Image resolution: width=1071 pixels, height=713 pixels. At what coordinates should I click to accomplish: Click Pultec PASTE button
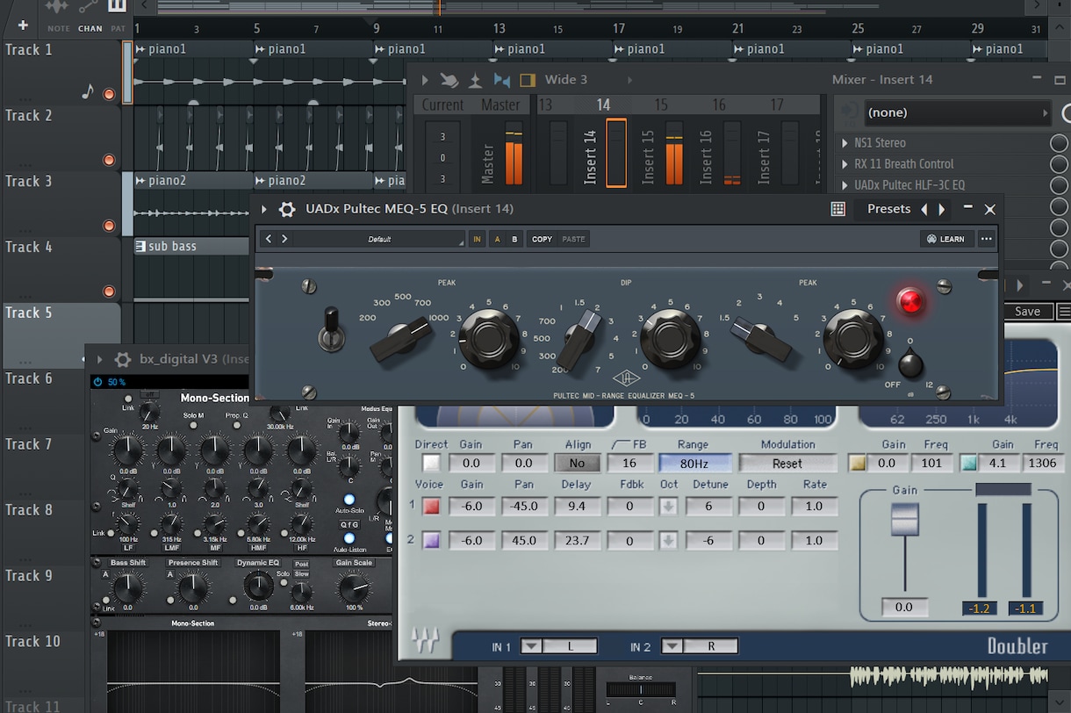click(x=573, y=239)
